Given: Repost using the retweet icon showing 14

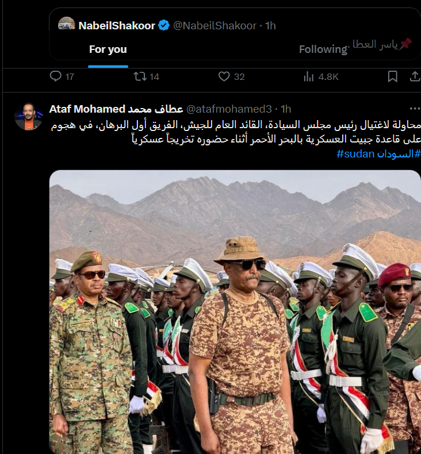Looking at the screenshot, I should point(140,76).
